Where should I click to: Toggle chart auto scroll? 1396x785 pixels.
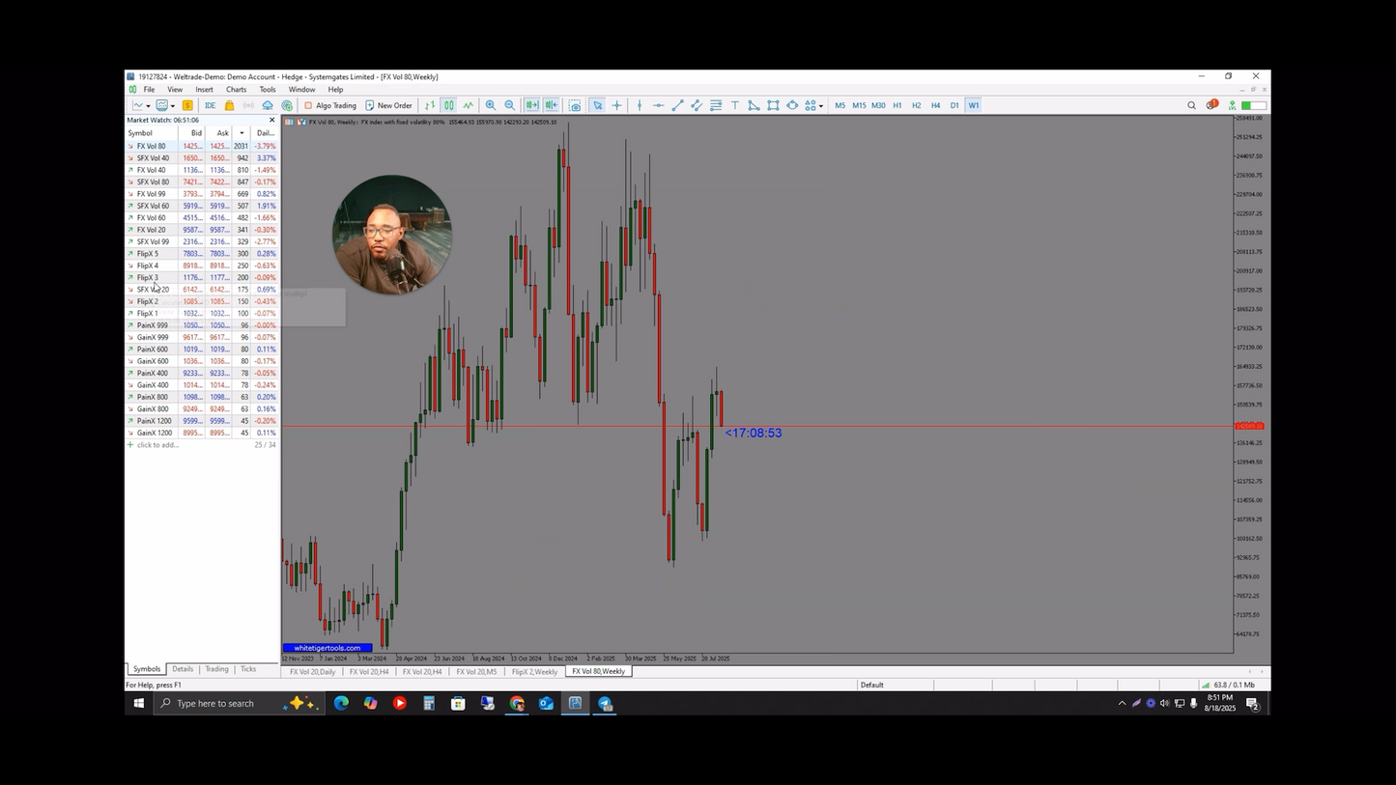point(532,105)
